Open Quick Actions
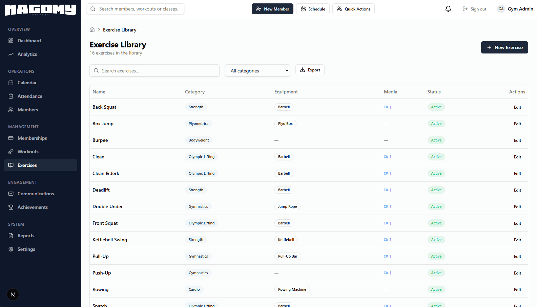Viewport: 537px width, 307px height. click(x=353, y=9)
